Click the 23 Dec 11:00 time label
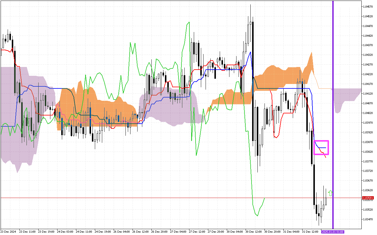This screenshot has width=377, height=235. (x=27, y=232)
